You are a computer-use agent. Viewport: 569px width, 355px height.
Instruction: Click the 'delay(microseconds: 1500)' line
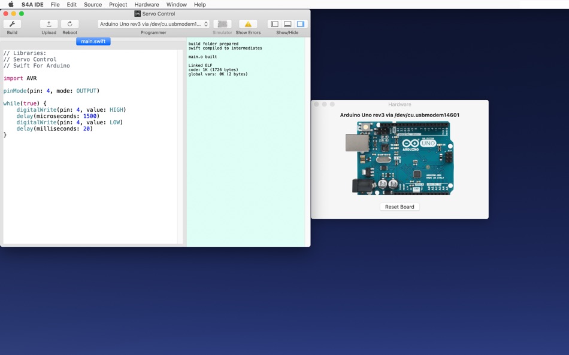pos(57,117)
